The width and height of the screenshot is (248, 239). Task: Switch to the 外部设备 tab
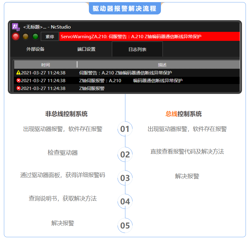[x=35, y=49]
